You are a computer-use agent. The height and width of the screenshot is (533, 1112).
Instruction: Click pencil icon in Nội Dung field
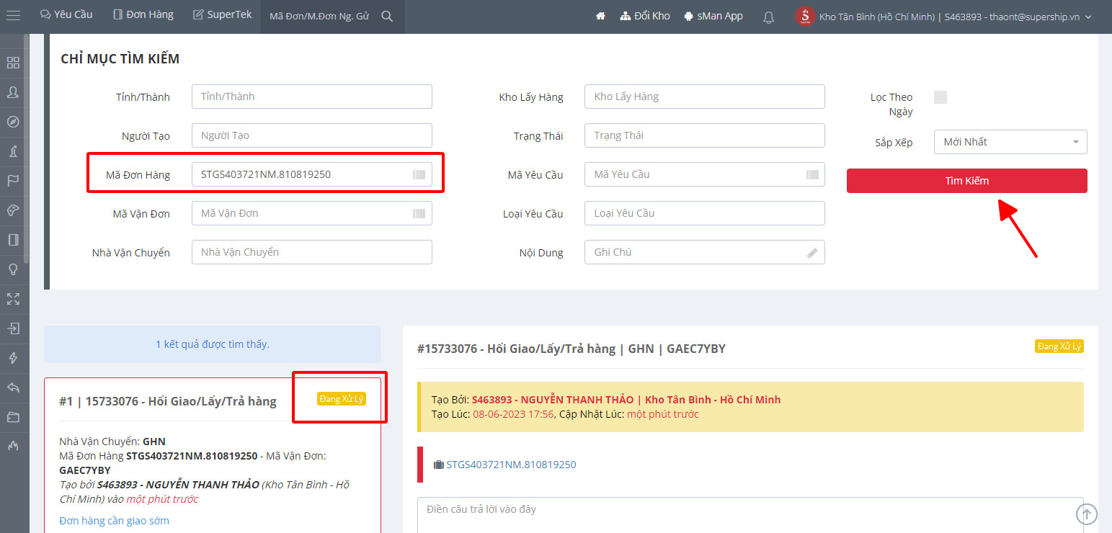tap(812, 253)
